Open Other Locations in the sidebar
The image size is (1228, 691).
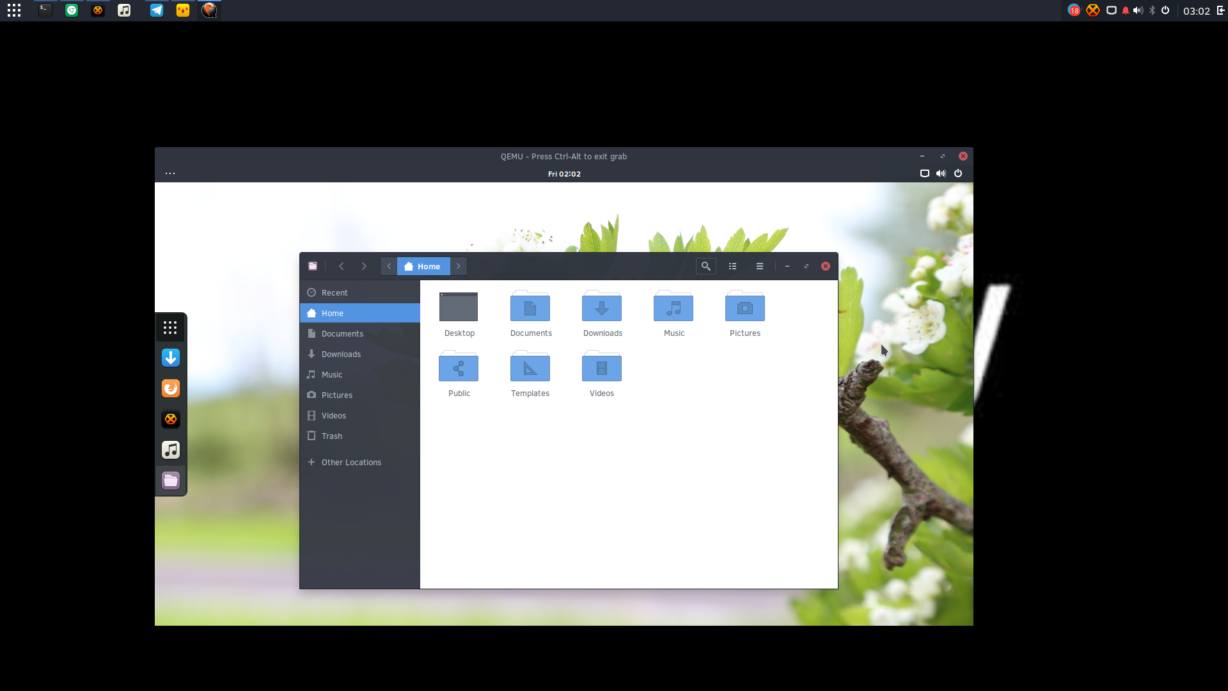tap(360, 462)
